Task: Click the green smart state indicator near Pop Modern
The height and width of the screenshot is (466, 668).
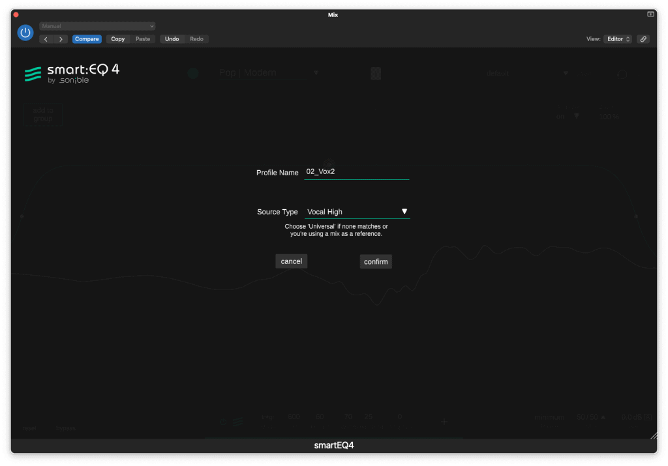Action: [x=192, y=74]
